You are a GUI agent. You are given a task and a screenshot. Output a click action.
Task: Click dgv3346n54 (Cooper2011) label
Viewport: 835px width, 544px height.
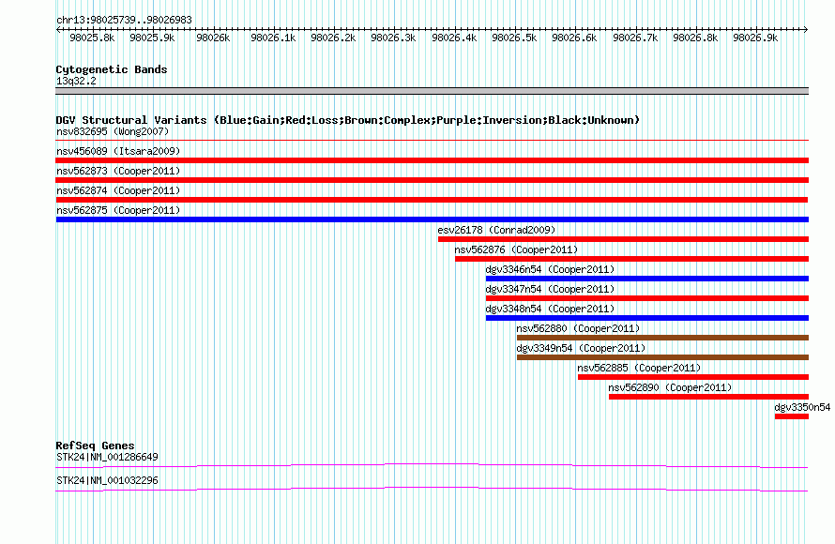[550, 269]
